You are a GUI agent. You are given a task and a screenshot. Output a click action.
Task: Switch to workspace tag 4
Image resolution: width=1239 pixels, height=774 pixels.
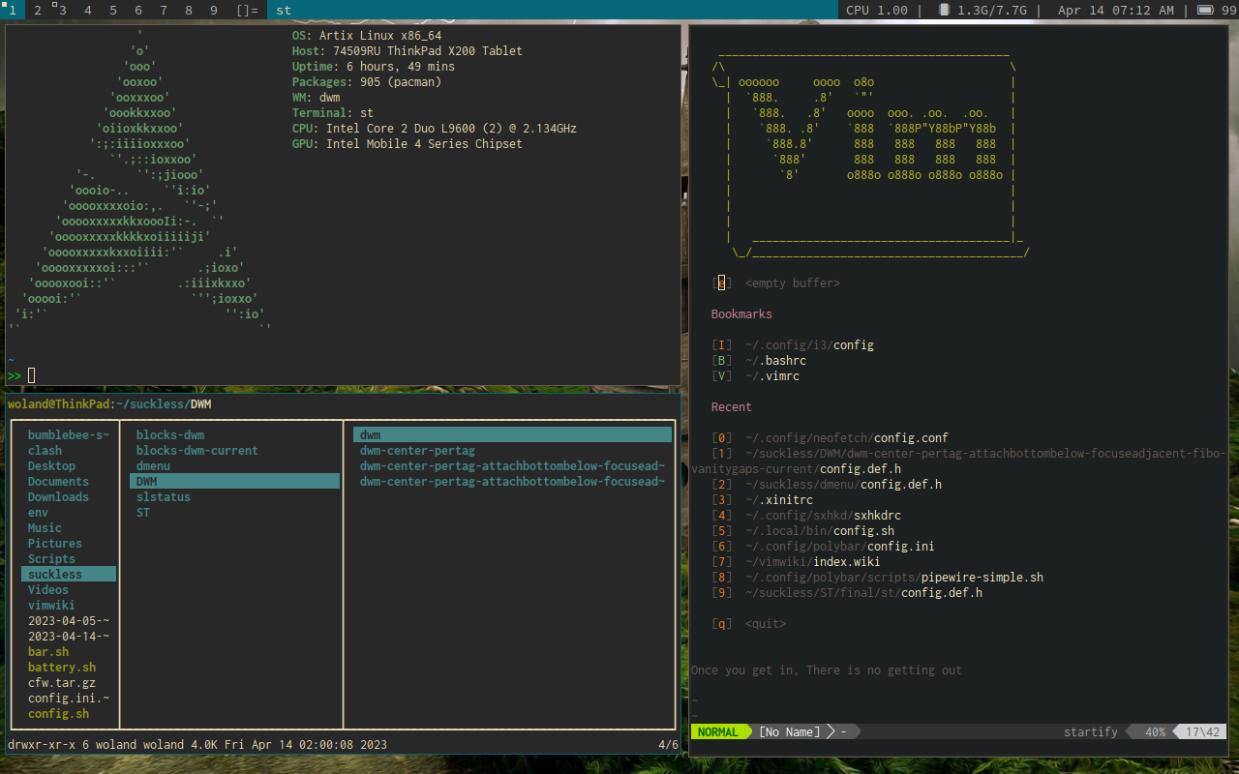coord(87,11)
